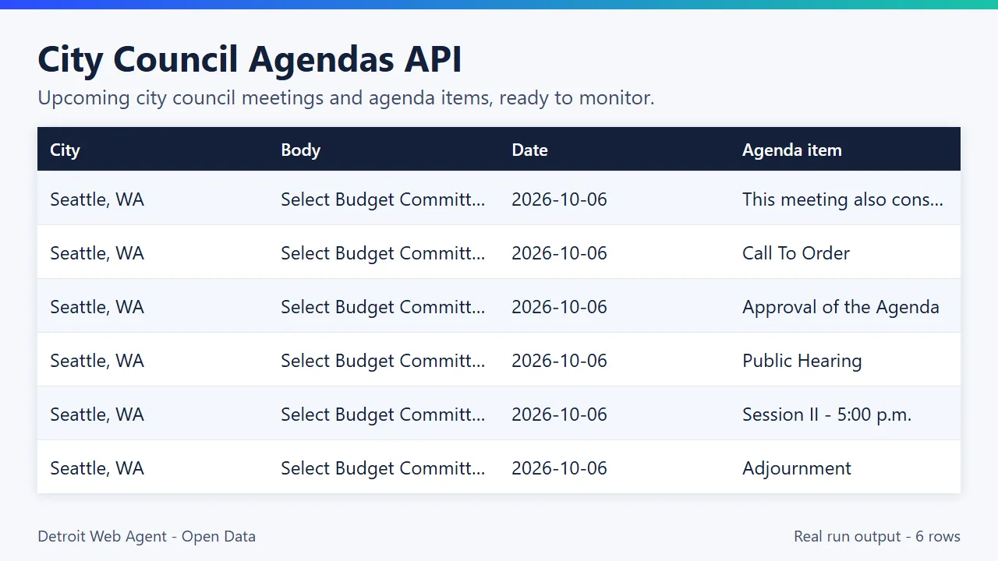
Task: Select 'Seattle, WA' in the Public Hearing row
Action: (x=97, y=360)
